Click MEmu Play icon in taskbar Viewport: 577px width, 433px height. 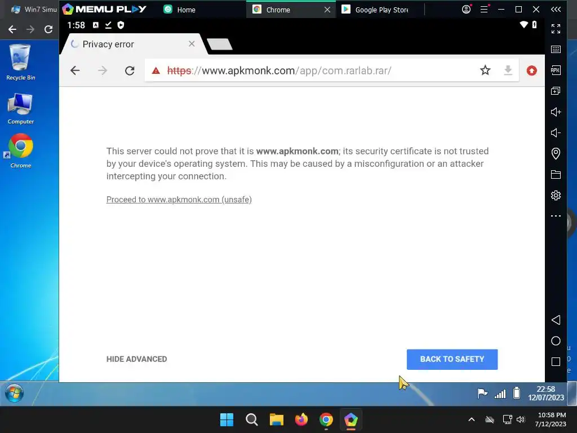pos(350,419)
